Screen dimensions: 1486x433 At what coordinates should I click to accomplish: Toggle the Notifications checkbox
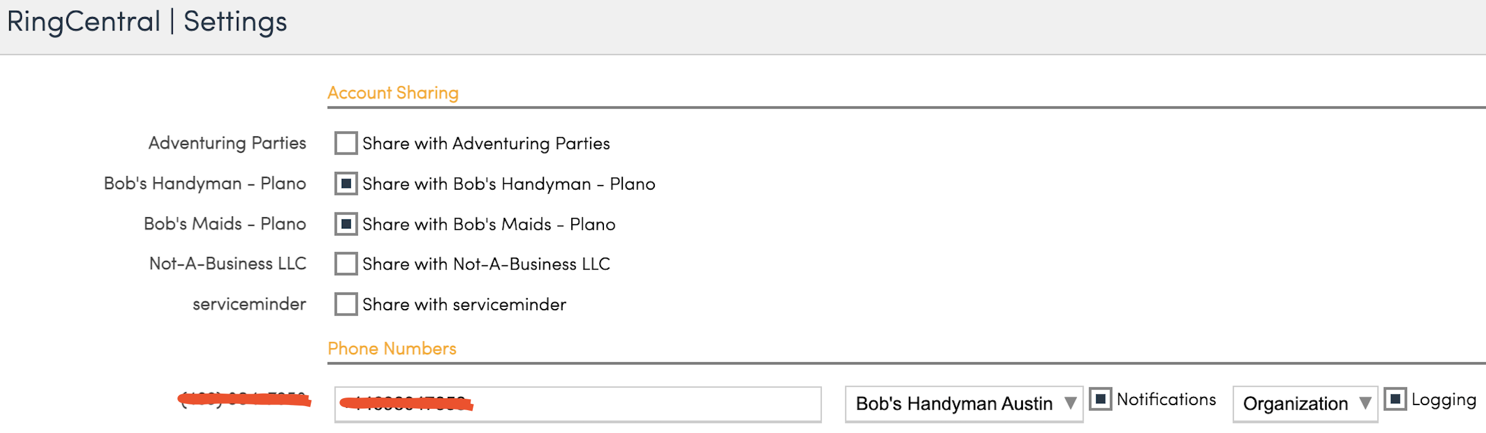pos(1100,399)
